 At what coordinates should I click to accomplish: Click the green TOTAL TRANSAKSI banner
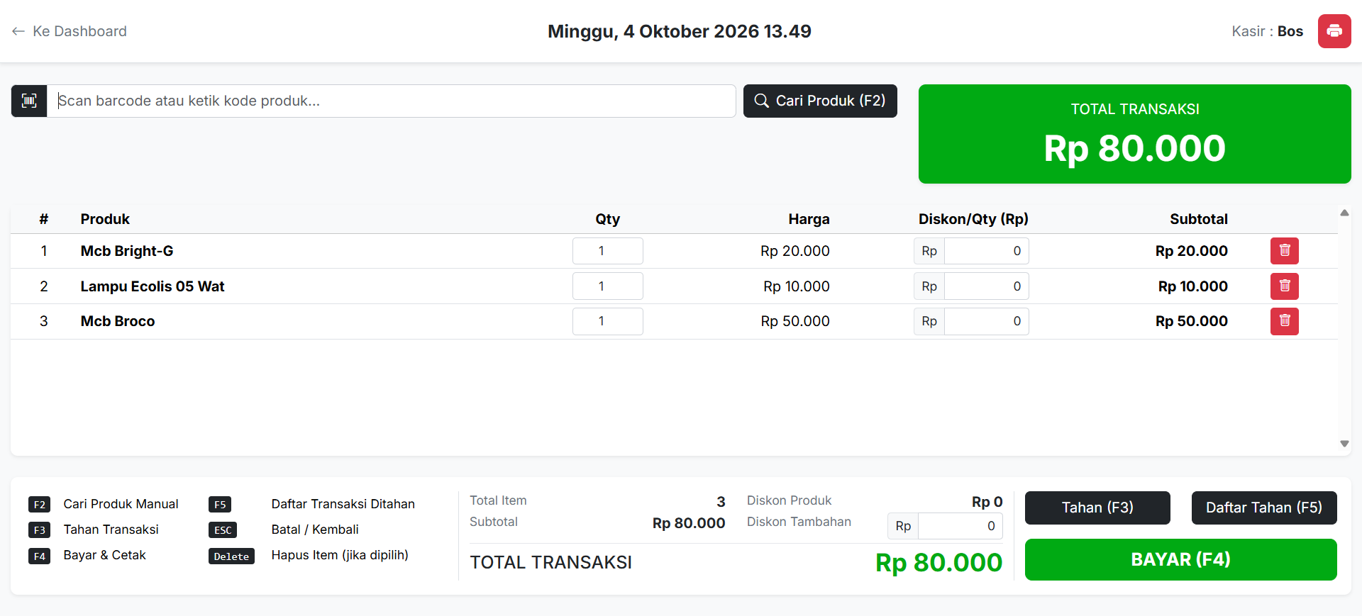coord(1135,134)
